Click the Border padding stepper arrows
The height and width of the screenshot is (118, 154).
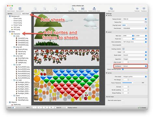[128, 90]
